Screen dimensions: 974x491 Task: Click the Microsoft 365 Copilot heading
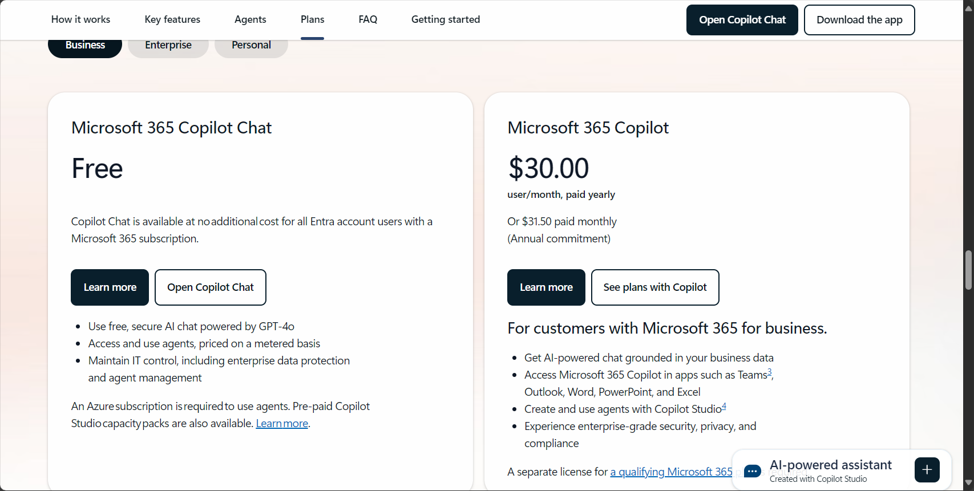click(x=588, y=128)
